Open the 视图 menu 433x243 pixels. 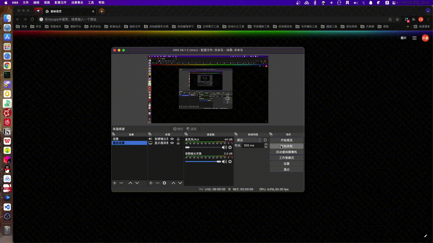[47, 2]
